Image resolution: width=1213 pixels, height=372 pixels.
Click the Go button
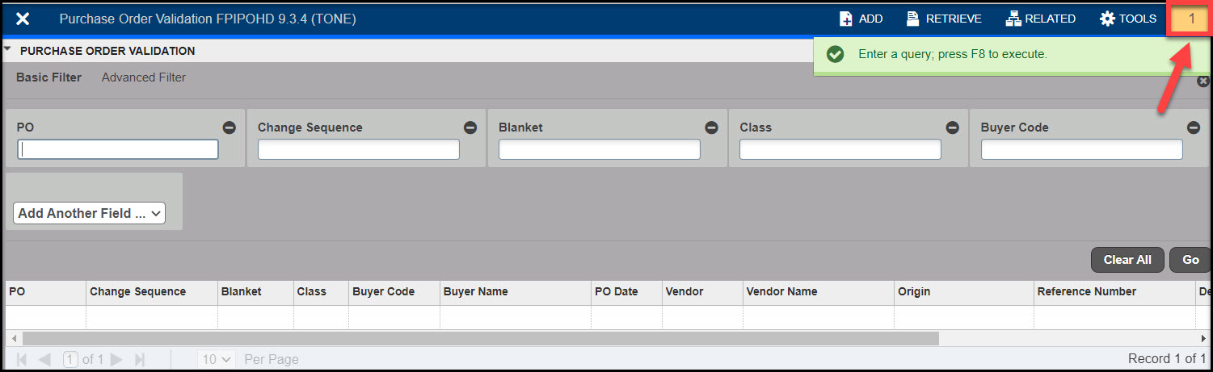click(x=1190, y=260)
